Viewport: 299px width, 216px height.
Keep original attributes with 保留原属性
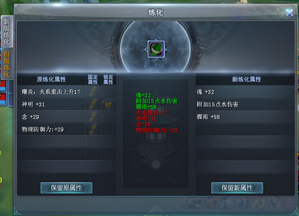coord(66,188)
